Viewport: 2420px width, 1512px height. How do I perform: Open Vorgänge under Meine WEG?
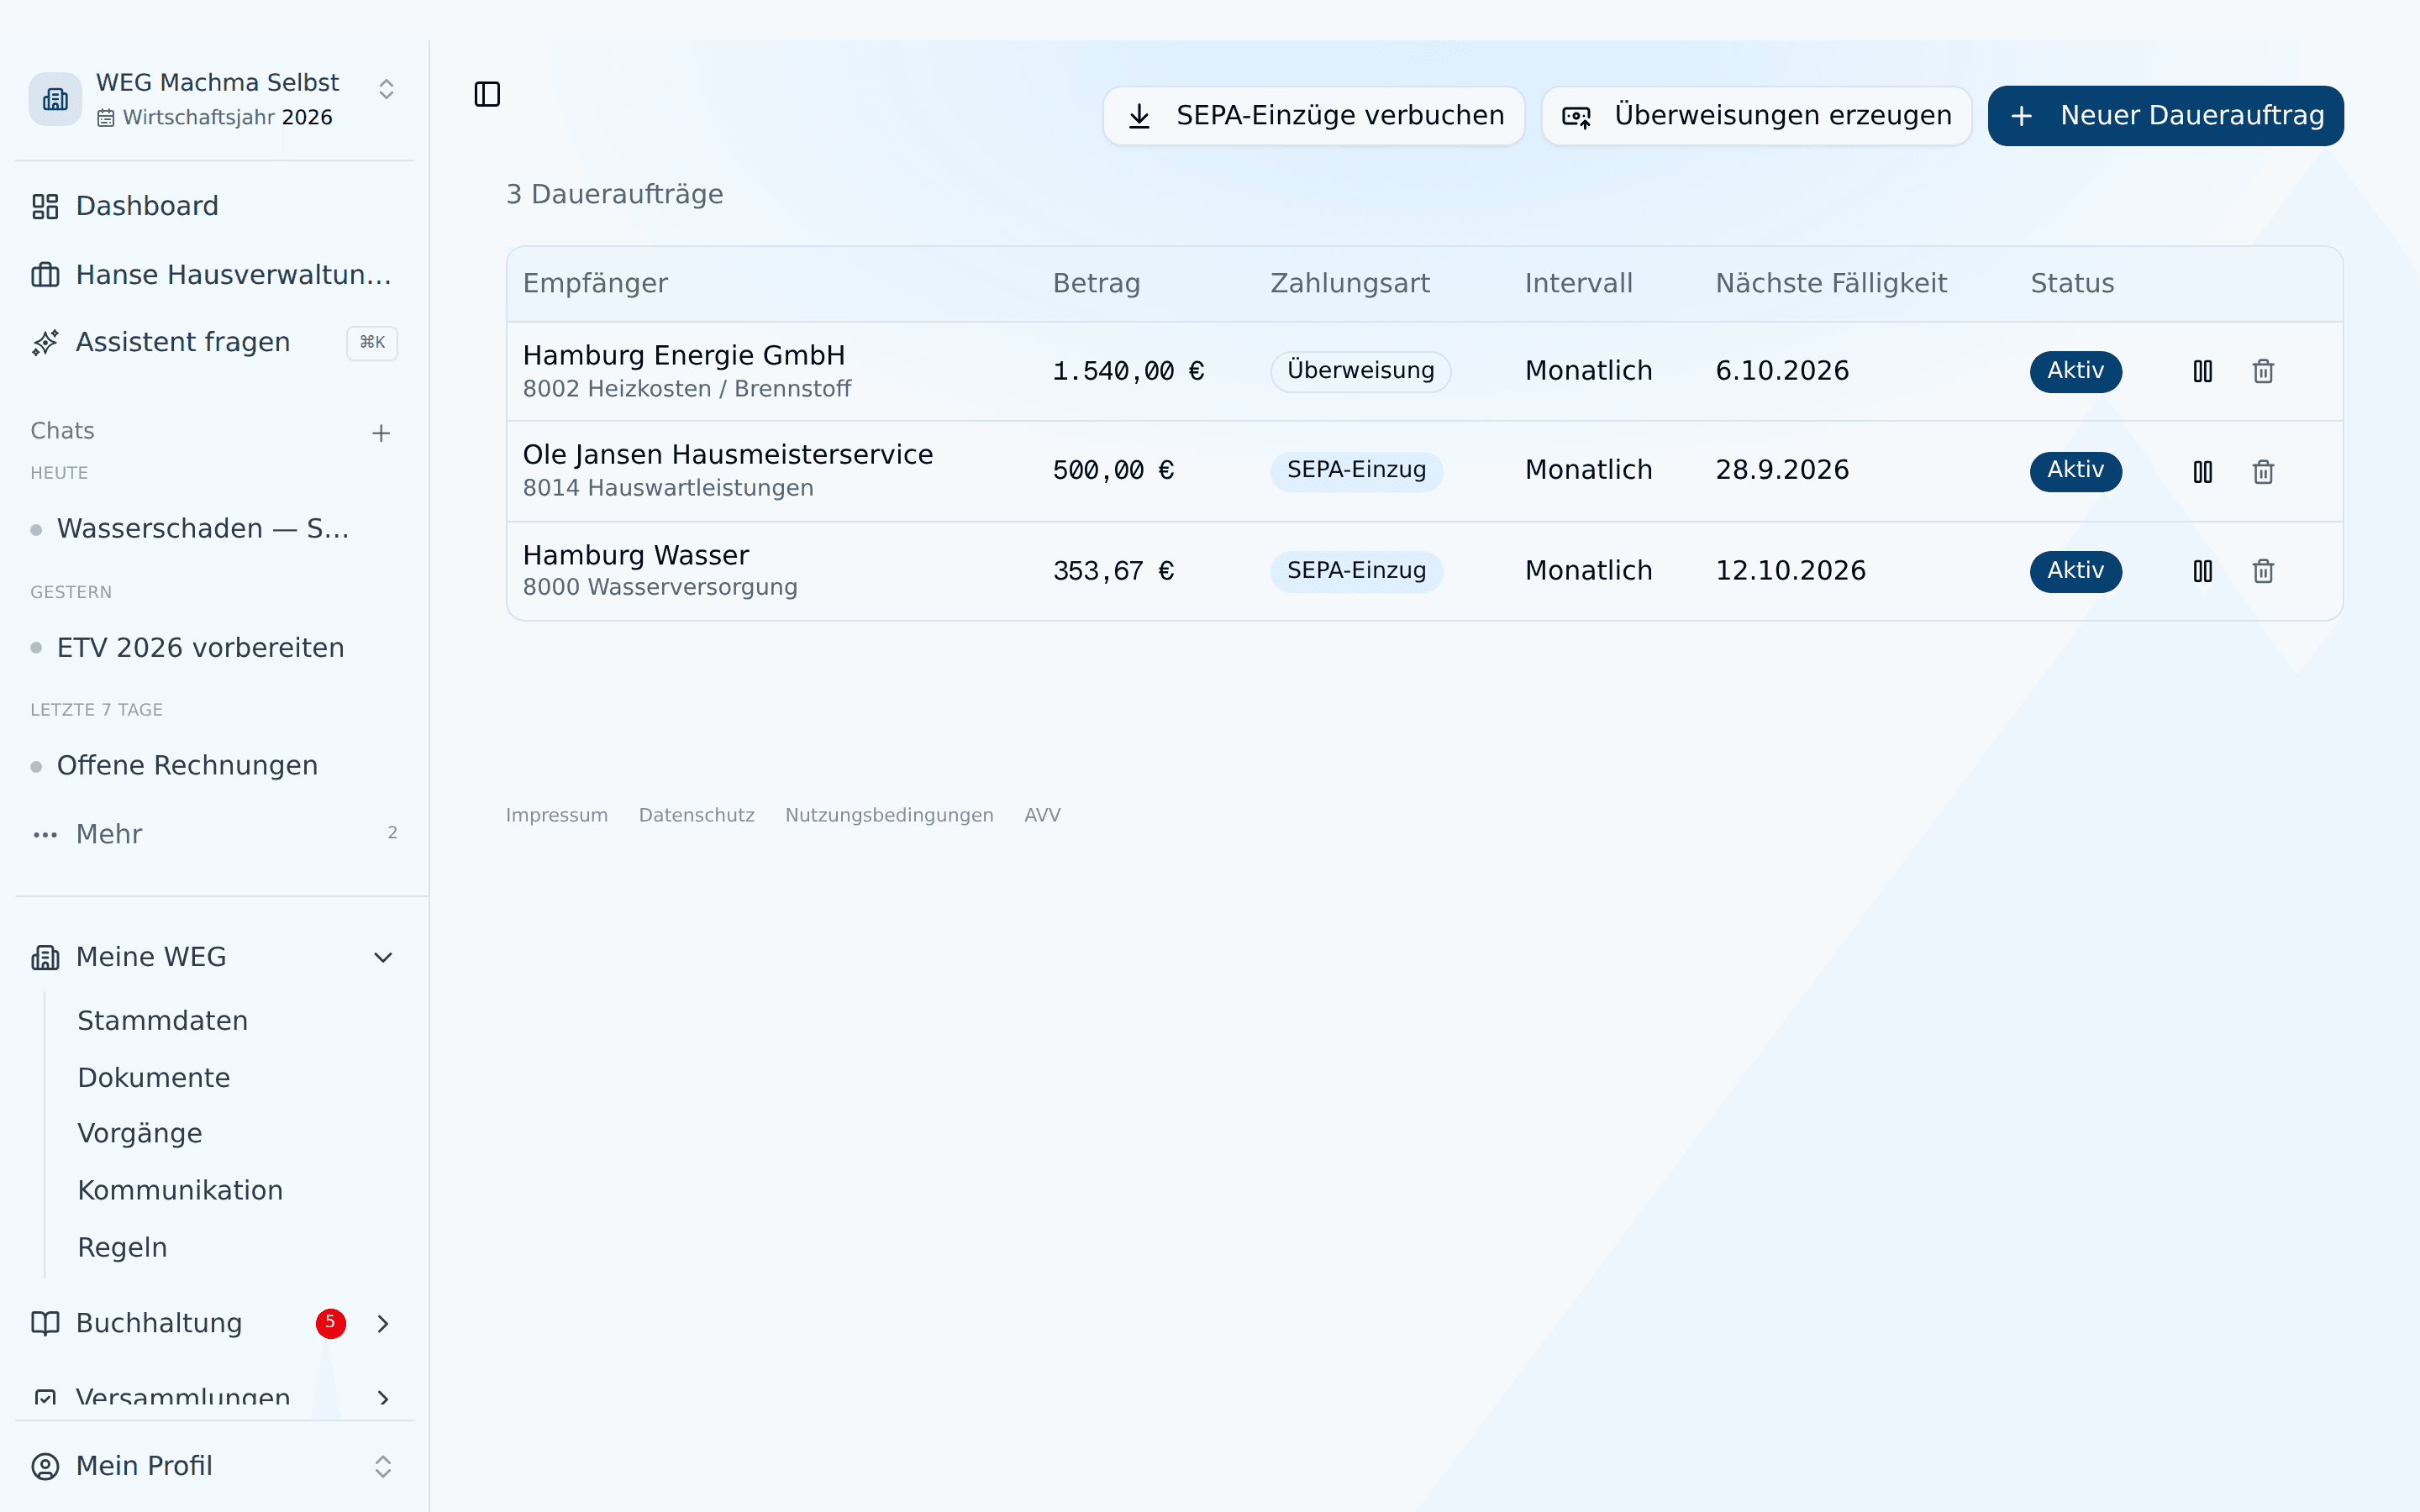click(140, 1133)
